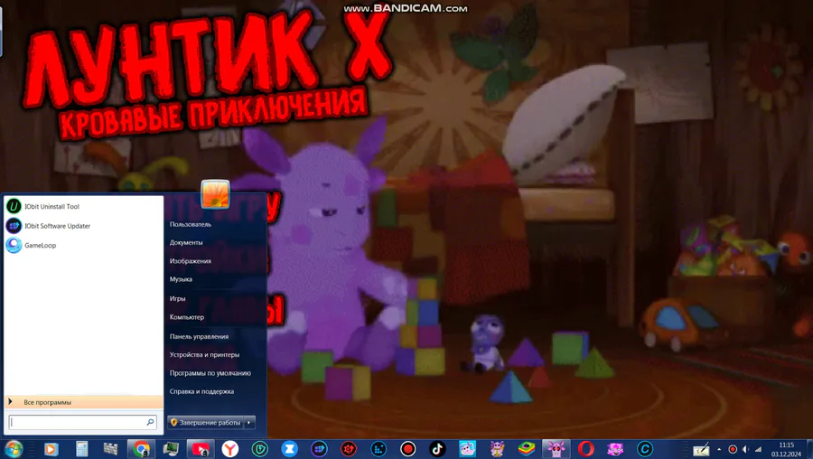Click the Windows Start orb
Image resolution: width=813 pixels, height=459 pixels.
pos(14,449)
